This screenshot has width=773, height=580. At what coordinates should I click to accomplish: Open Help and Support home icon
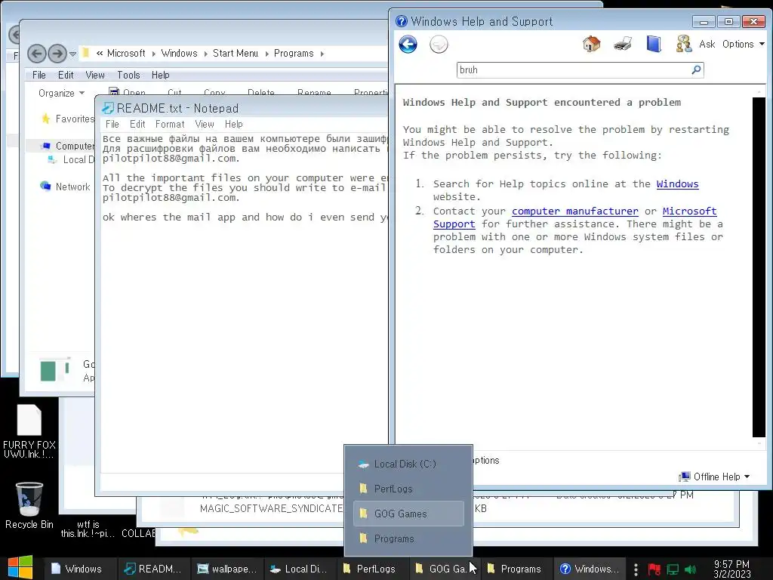[592, 44]
